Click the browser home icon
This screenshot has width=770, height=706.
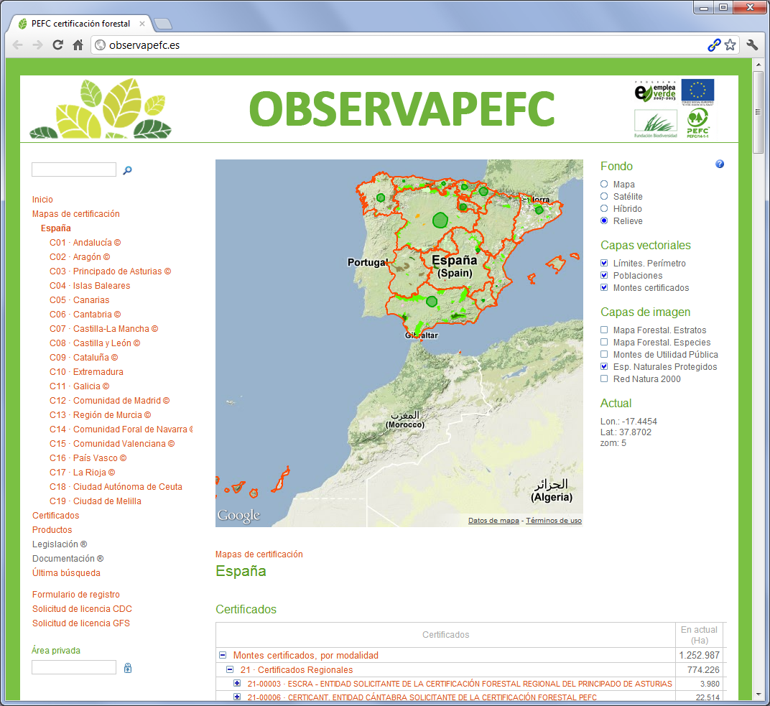tap(78, 45)
